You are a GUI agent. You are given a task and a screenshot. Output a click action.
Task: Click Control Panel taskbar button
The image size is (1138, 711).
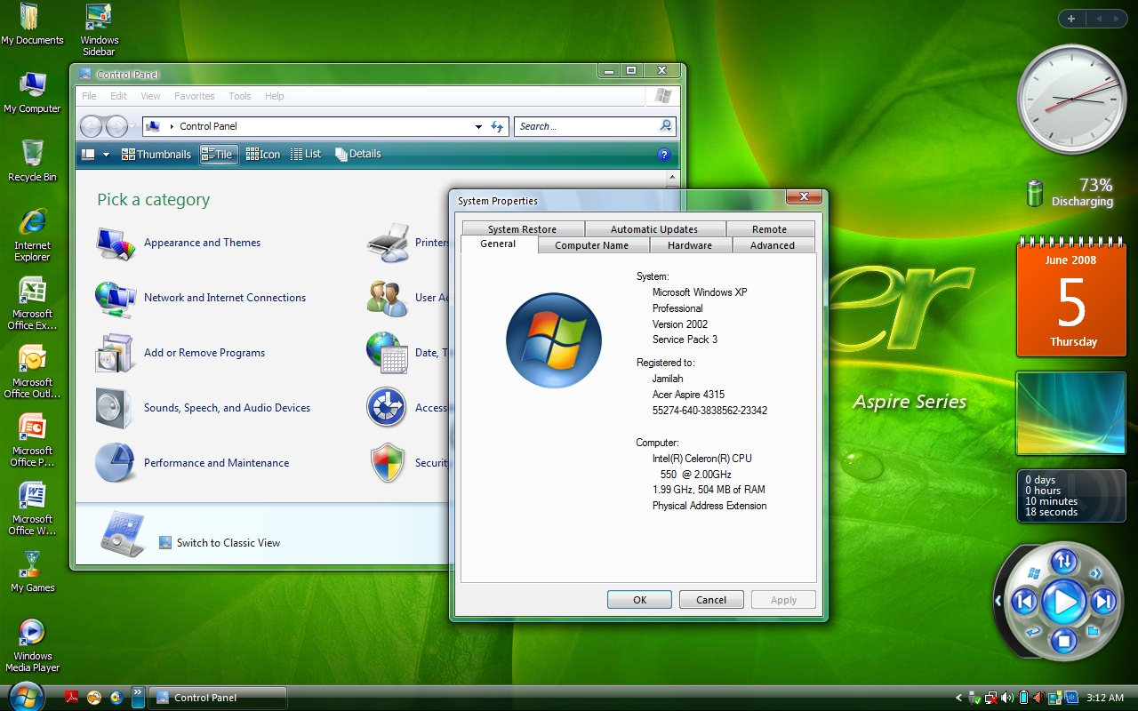coord(217,698)
